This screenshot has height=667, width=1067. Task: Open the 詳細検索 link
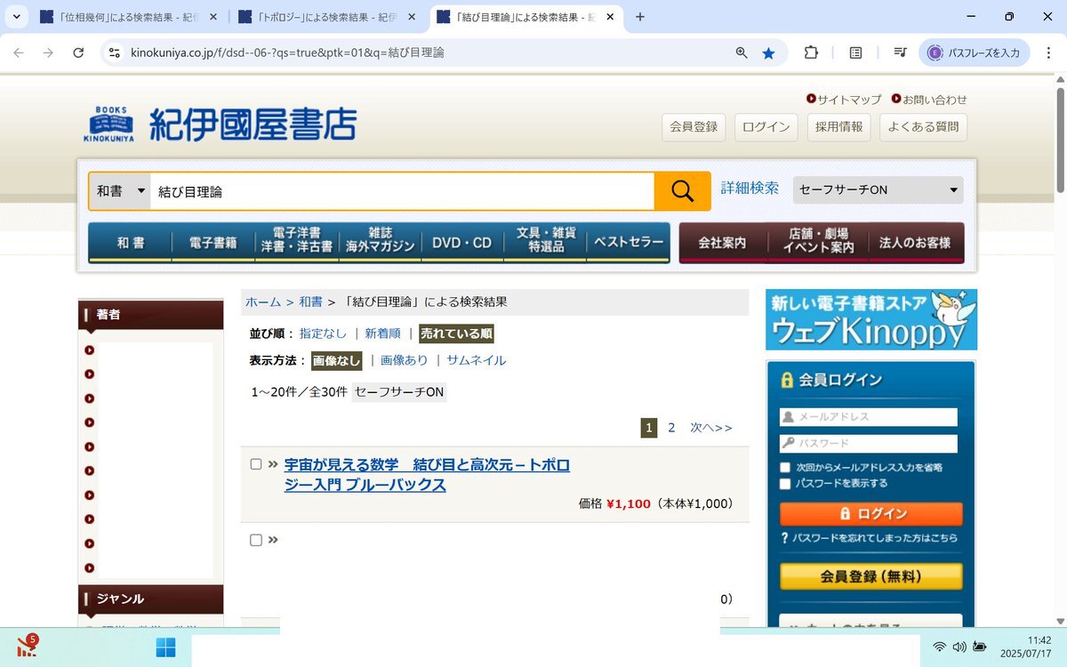pos(750,188)
